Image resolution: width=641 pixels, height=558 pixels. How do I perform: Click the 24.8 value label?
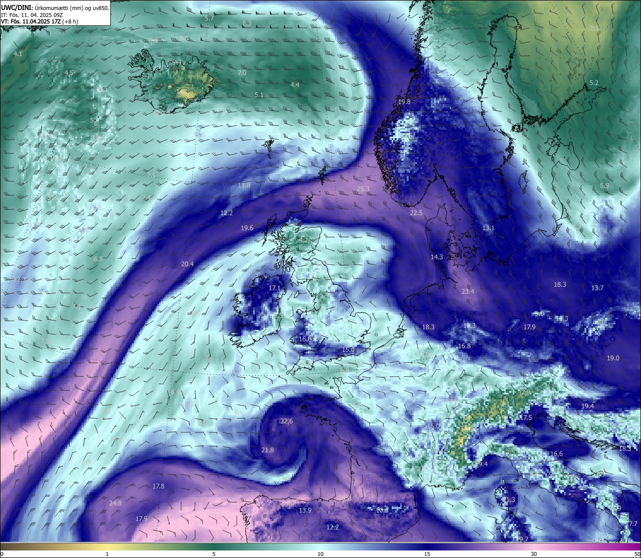(115, 503)
